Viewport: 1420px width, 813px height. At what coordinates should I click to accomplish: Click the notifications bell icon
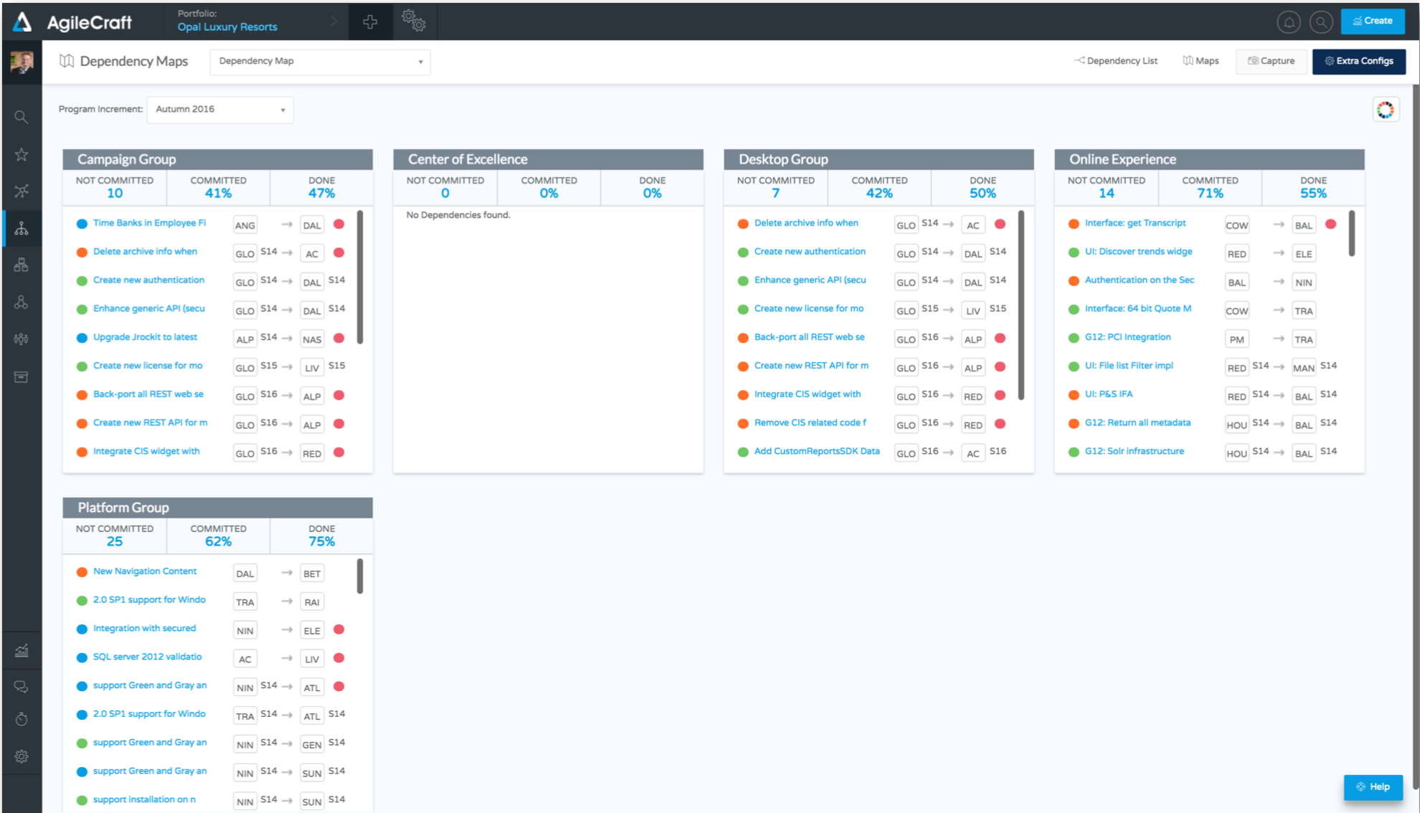[x=1288, y=22]
